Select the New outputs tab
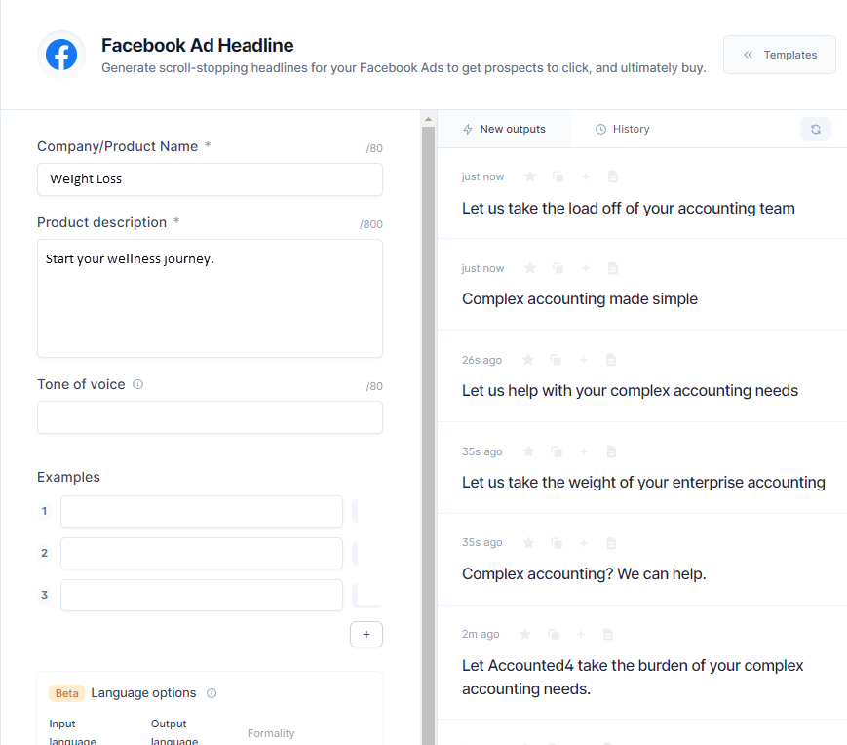Image resolution: width=847 pixels, height=745 pixels. click(x=504, y=129)
